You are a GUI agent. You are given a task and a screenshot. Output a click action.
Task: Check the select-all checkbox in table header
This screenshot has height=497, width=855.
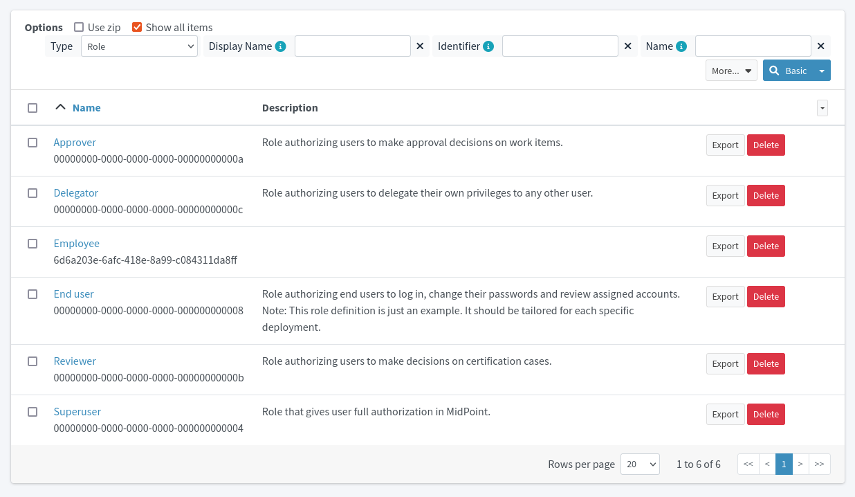point(33,107)
